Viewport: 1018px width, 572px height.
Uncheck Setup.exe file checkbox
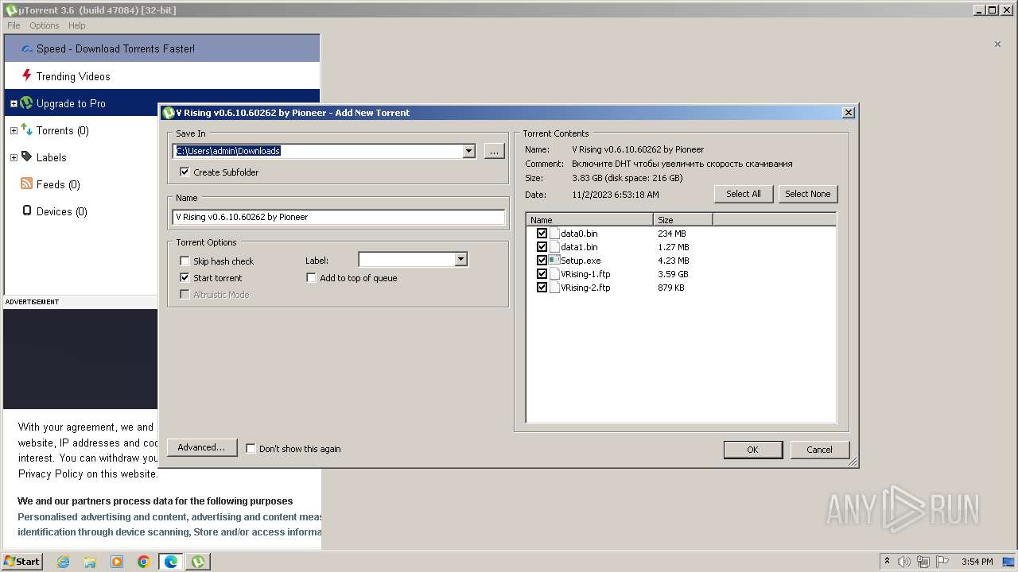pyautogui.click(x=542, y=261)
